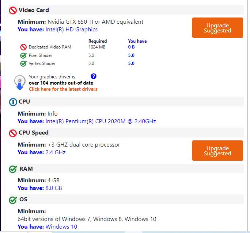Click the Dedicated Video RAM fail icon

23,47
